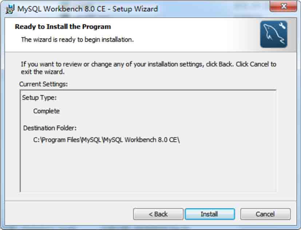This screenshot has width=301, height=230.
Task: Click the 'Setup Type:' label
Action: [x=39, y=97]
